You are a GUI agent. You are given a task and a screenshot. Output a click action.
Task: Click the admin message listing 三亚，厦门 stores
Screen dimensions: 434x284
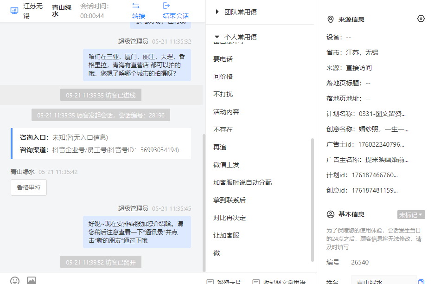pyautogui.click(x=137, y=65)
